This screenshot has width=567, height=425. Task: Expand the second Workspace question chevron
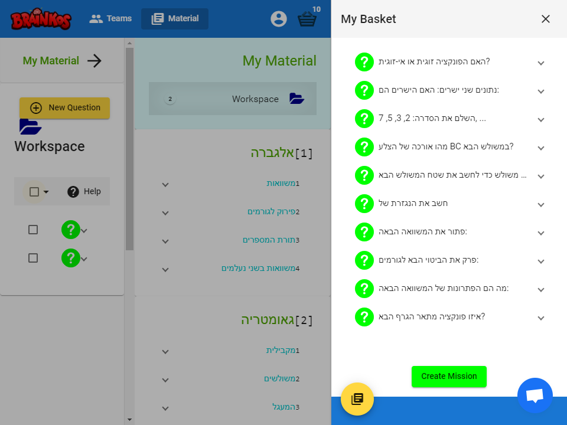coord(84,259)
